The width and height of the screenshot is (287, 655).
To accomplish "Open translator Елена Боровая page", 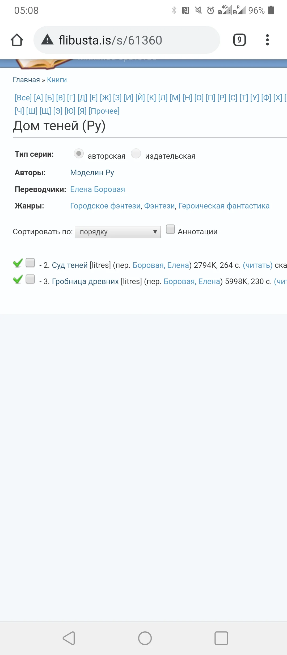I will coord(98,189).
